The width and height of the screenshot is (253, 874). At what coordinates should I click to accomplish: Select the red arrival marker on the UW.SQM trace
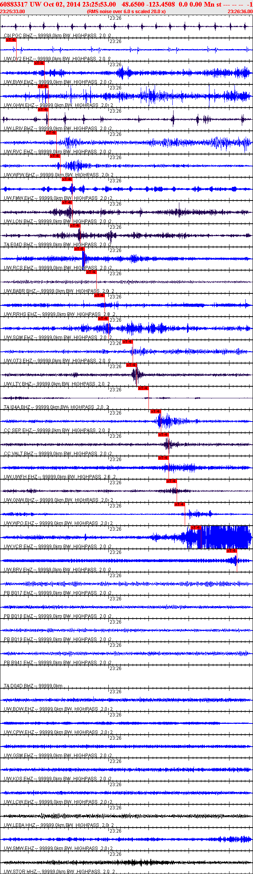103,319
